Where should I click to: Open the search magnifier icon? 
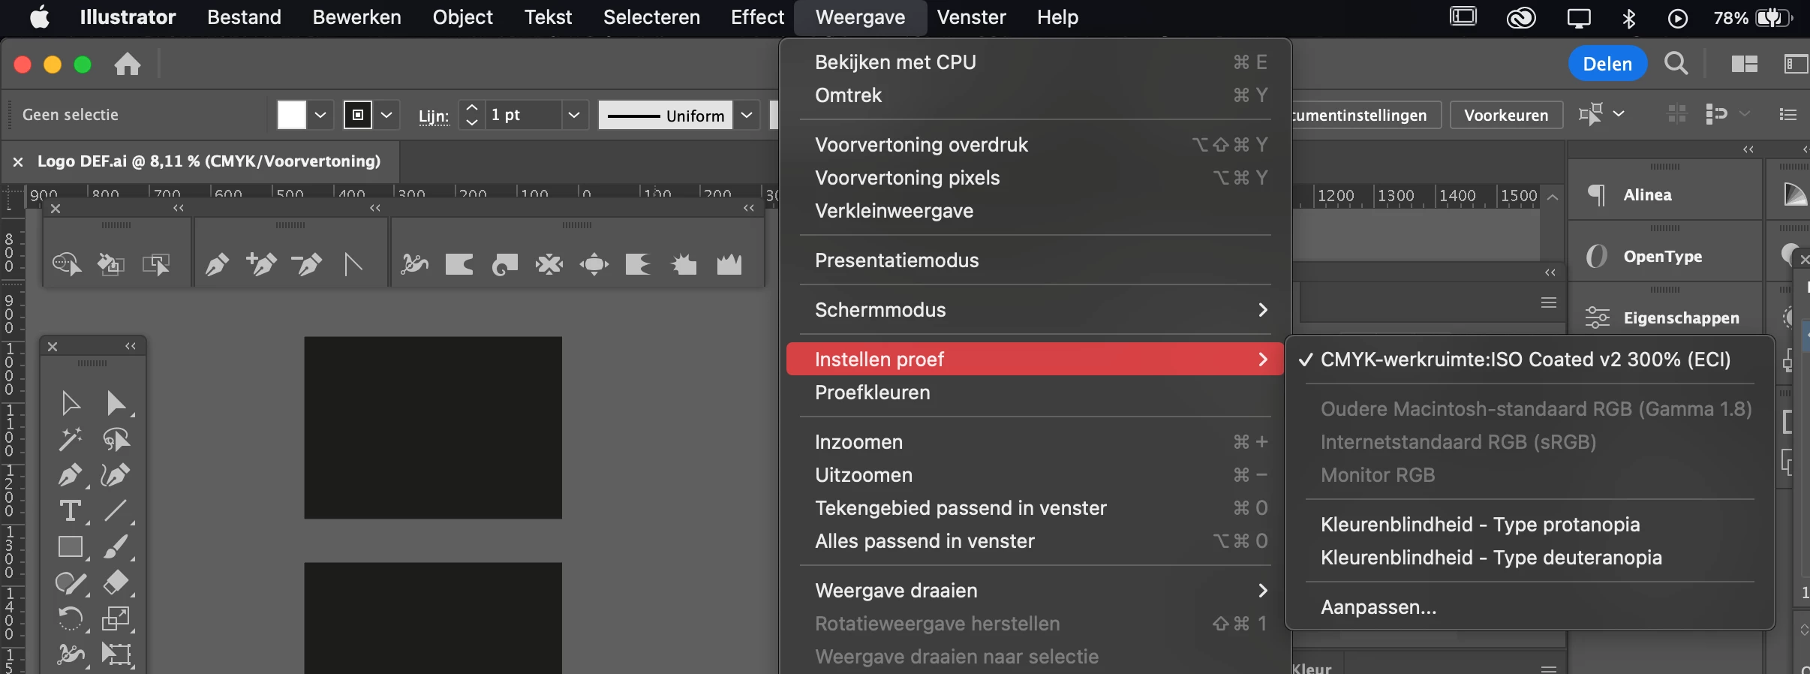[1676, 64]
